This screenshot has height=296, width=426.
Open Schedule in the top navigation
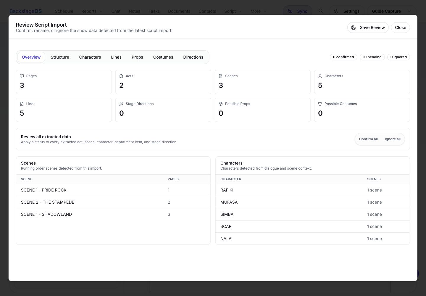click(64, 11)
